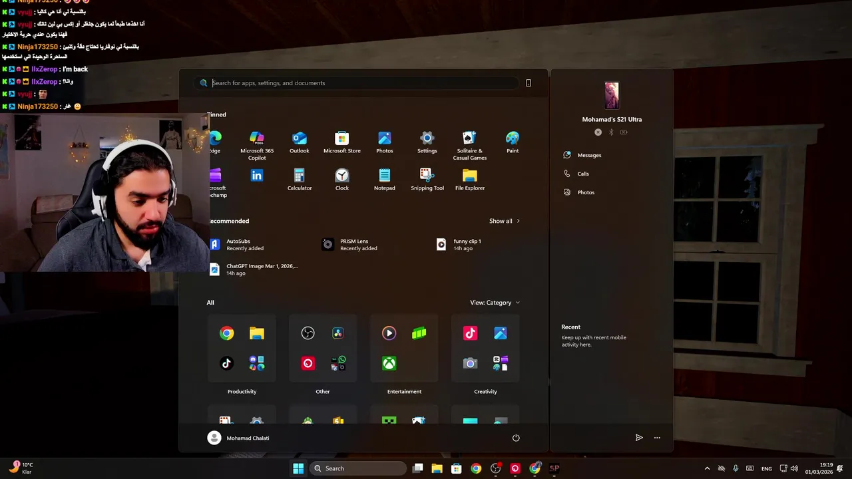Launch the pinned Outlook app

(300, 142)
